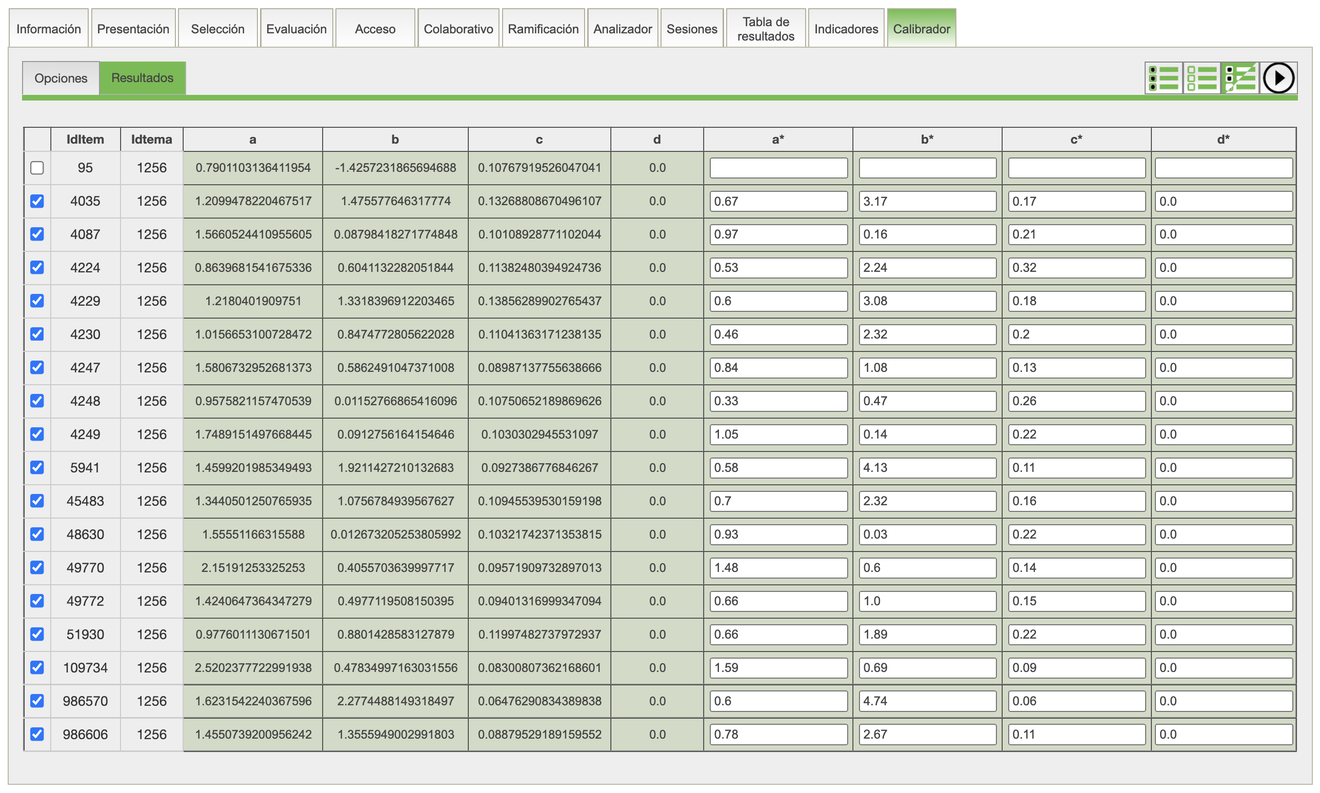Untick the checkbox for item 986606
This screenshot has height=793, width=1320.
click(37, 733)
